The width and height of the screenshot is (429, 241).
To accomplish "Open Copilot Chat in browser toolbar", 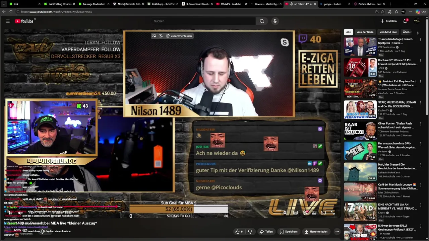I will pyautogui.click(x=421, y=12).
